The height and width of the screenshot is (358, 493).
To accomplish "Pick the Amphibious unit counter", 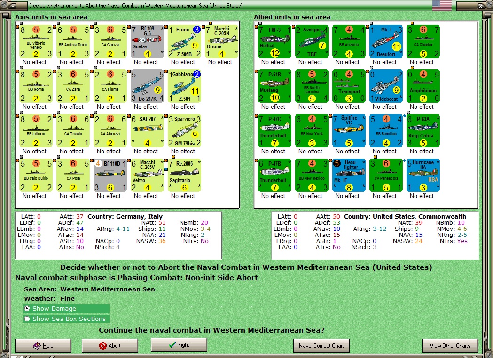I will (423, 86).
